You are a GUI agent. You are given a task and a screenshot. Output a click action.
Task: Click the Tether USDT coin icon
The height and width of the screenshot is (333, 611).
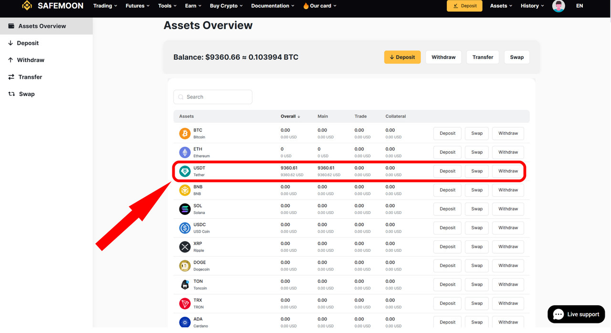pos(185,171)
